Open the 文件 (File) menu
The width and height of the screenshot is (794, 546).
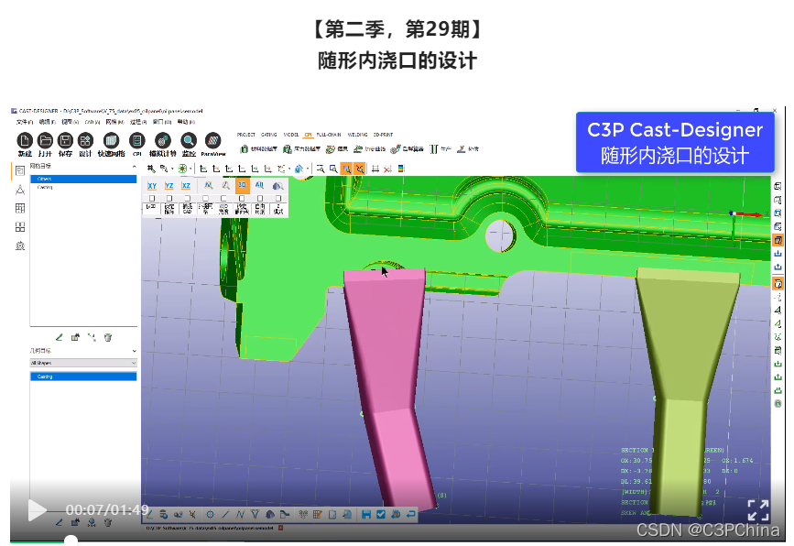click(25, 122)
